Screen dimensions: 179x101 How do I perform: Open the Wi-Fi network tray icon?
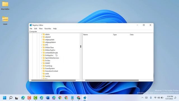pyautogui.click(x=155, y=98)
